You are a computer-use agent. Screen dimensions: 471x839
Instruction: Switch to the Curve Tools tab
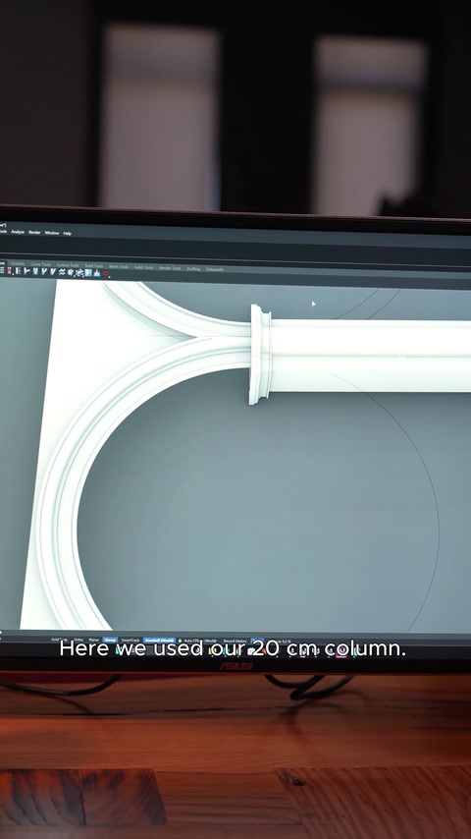tap(40, 264)
